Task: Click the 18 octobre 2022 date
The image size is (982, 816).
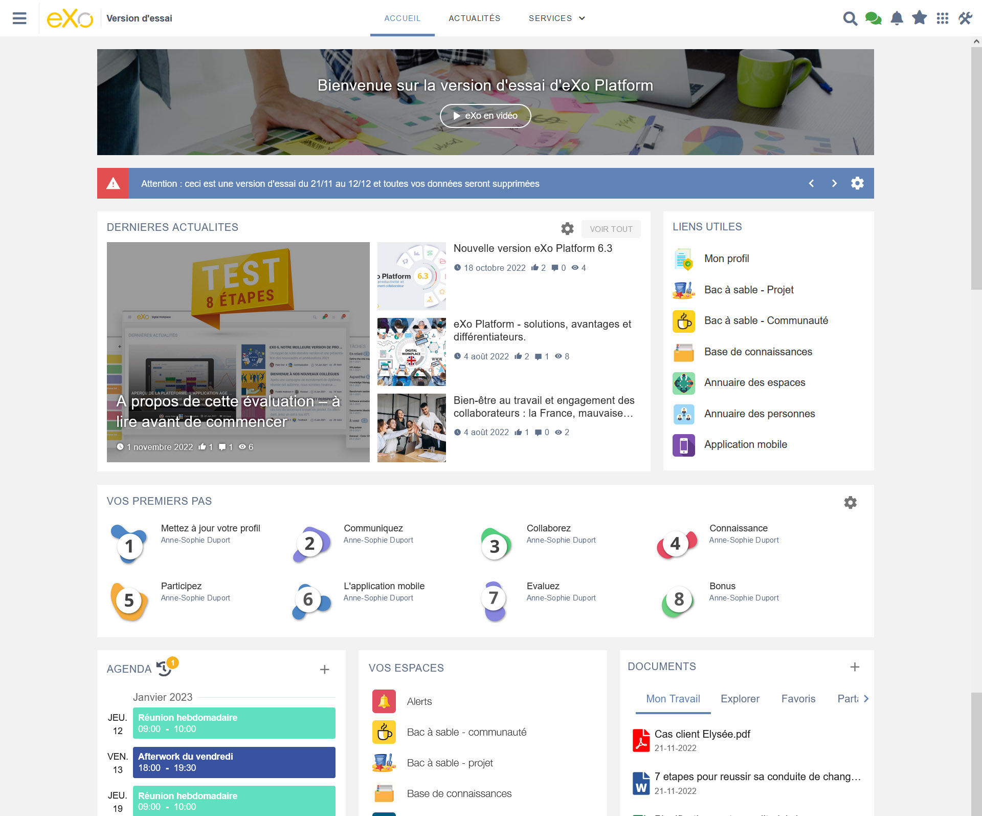Action: tap(495, 268)
